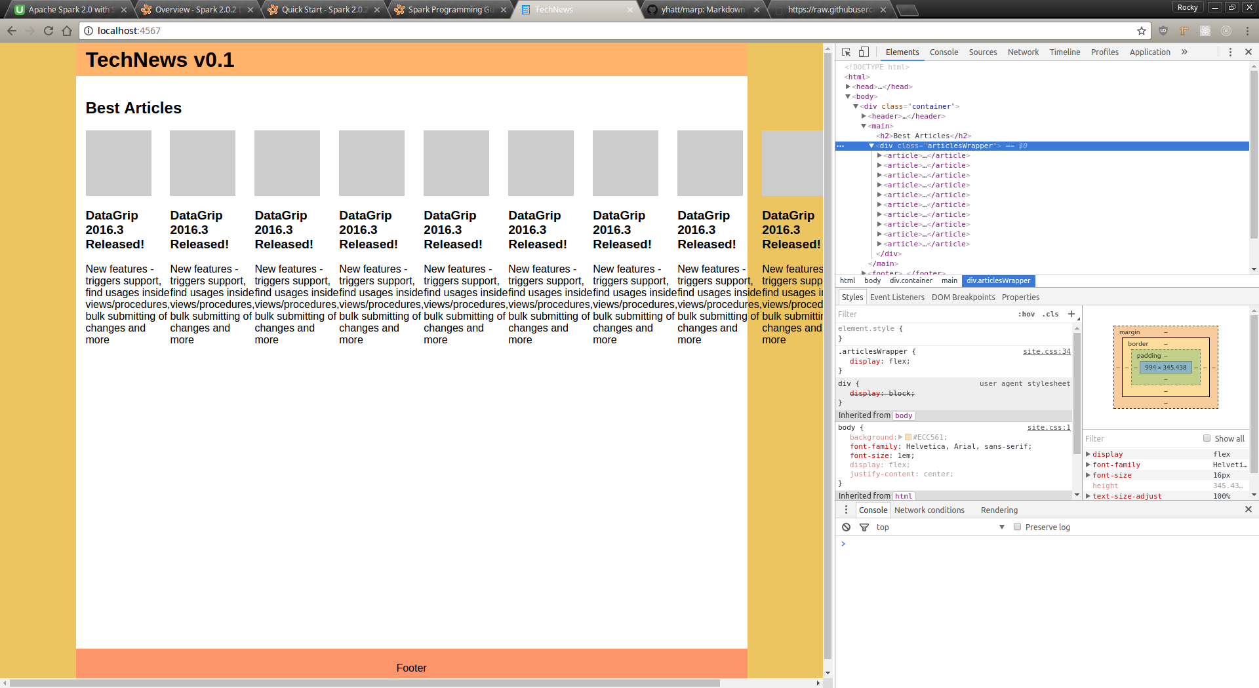Switch to the Event Listeners tab
The height and width of the screenshot is (688, 1259).
[x=897, y=297]
